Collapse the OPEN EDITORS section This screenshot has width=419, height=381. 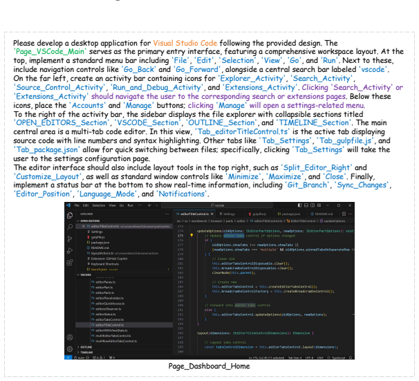click(124, 221)
